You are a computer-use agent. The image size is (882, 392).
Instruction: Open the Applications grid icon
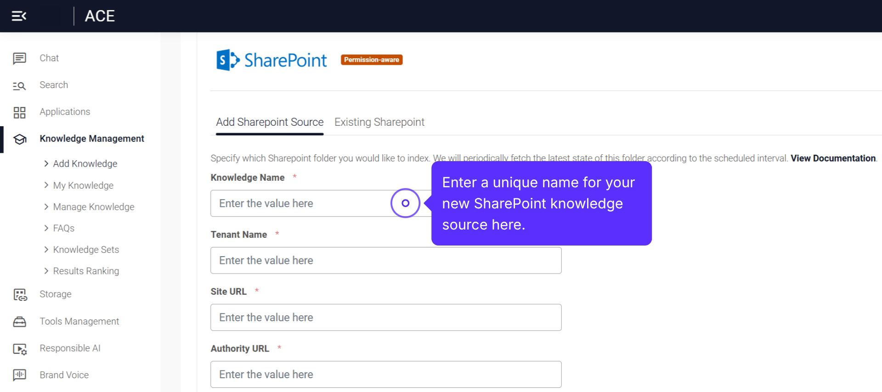coord(19,112)
